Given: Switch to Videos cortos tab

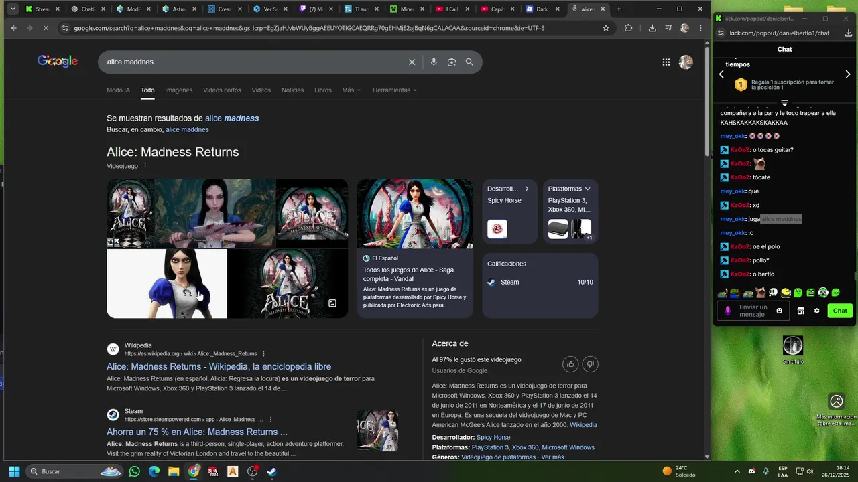Looking at the screenshot, I should tap(222, 90).
